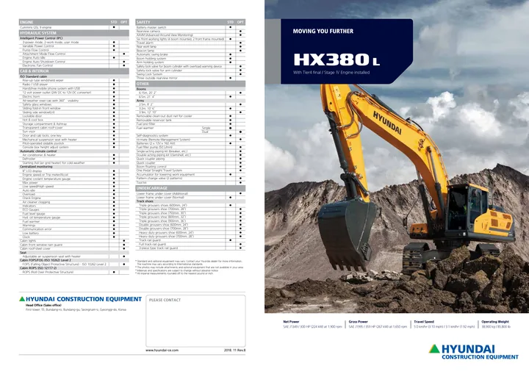Viewport: 529px width, 374px height.
Task: Click the 'Fuel level gauge' row
Action: point(74,214)
